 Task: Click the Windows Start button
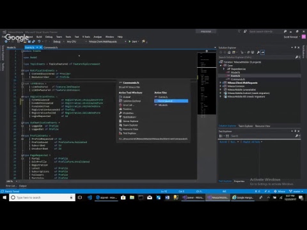[x=4, y=197]
